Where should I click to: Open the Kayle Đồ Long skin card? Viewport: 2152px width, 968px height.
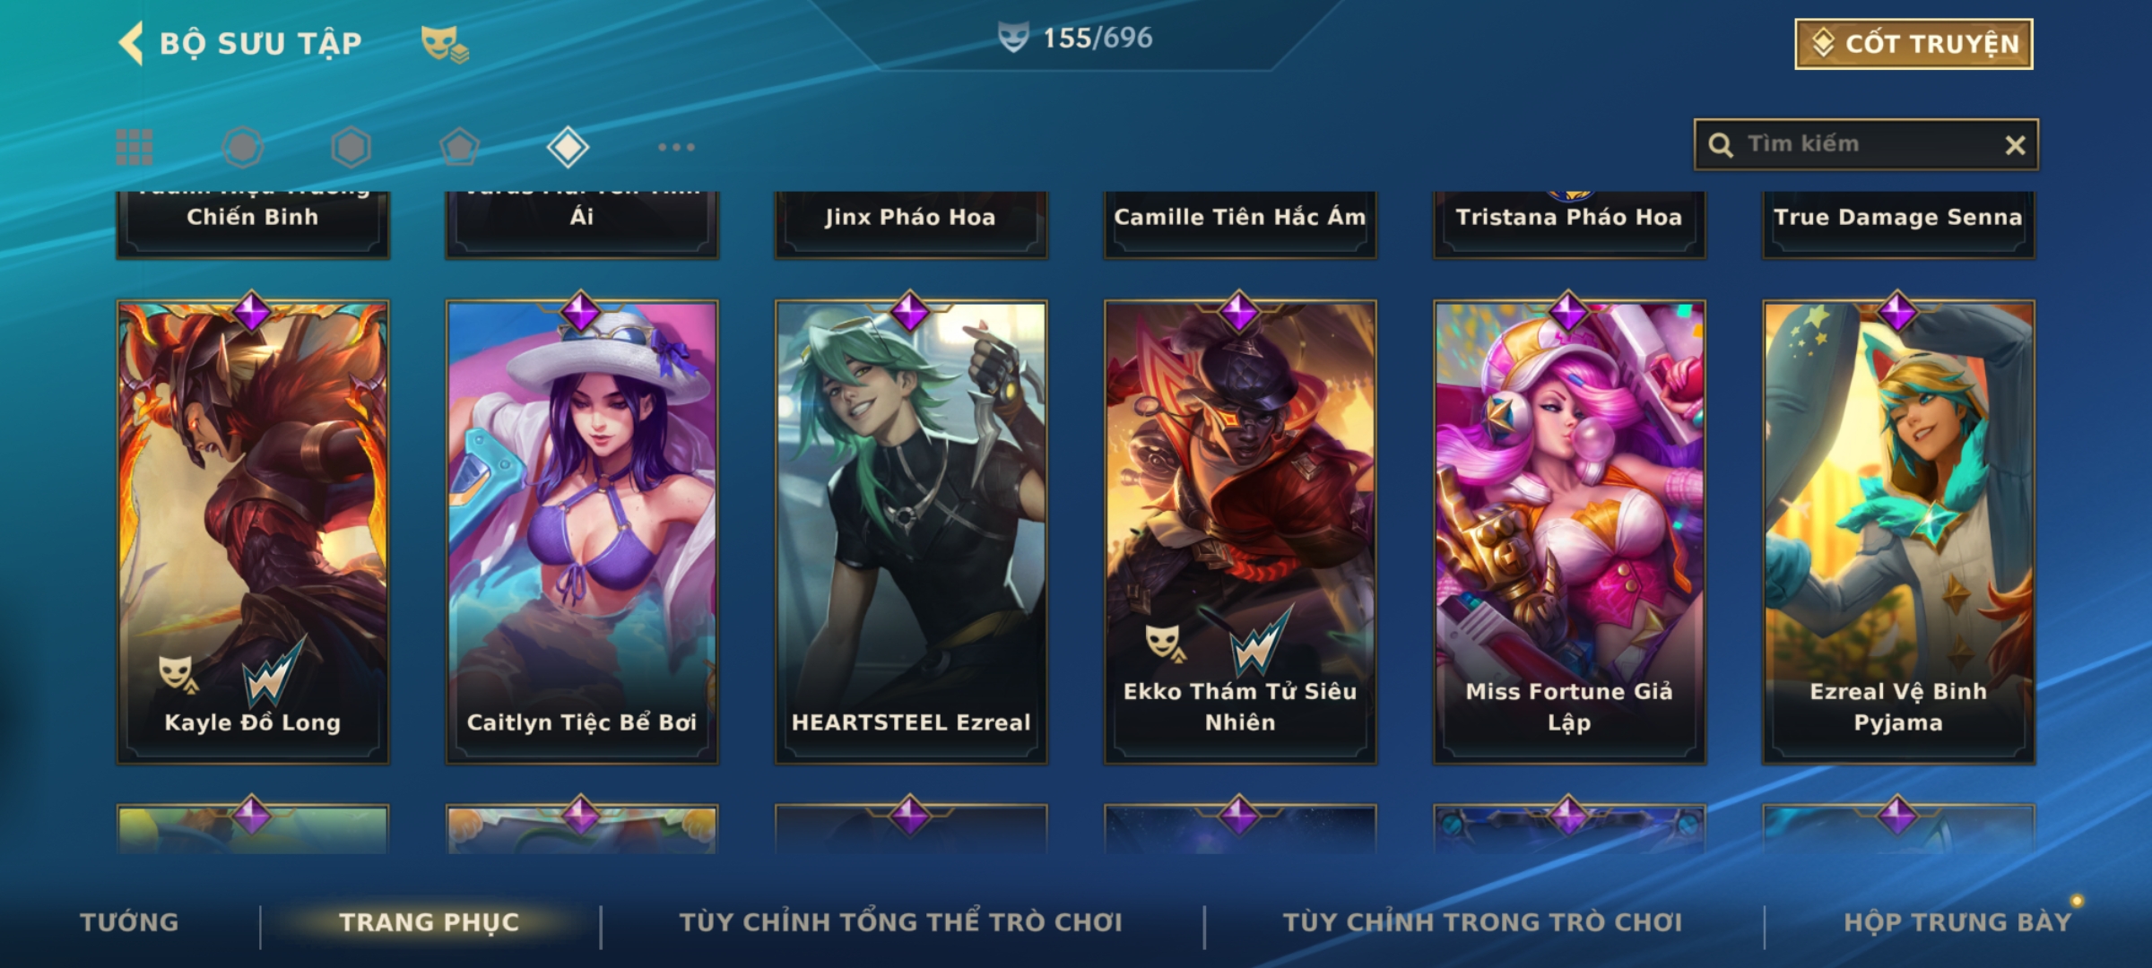point(253,532)
